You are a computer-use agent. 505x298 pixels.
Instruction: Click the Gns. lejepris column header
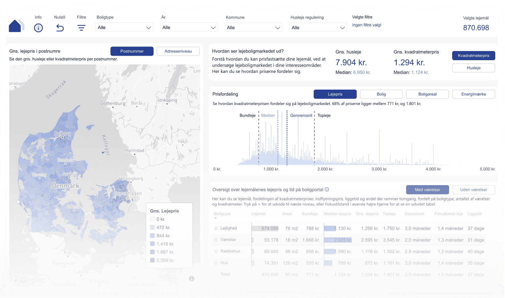pos(367,214)
